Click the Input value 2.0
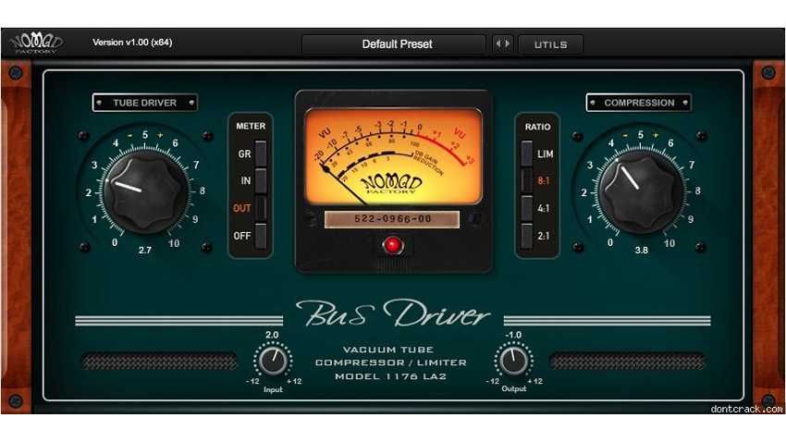The width and height of the screenshot is (786, 442). [x=272, y=335]
